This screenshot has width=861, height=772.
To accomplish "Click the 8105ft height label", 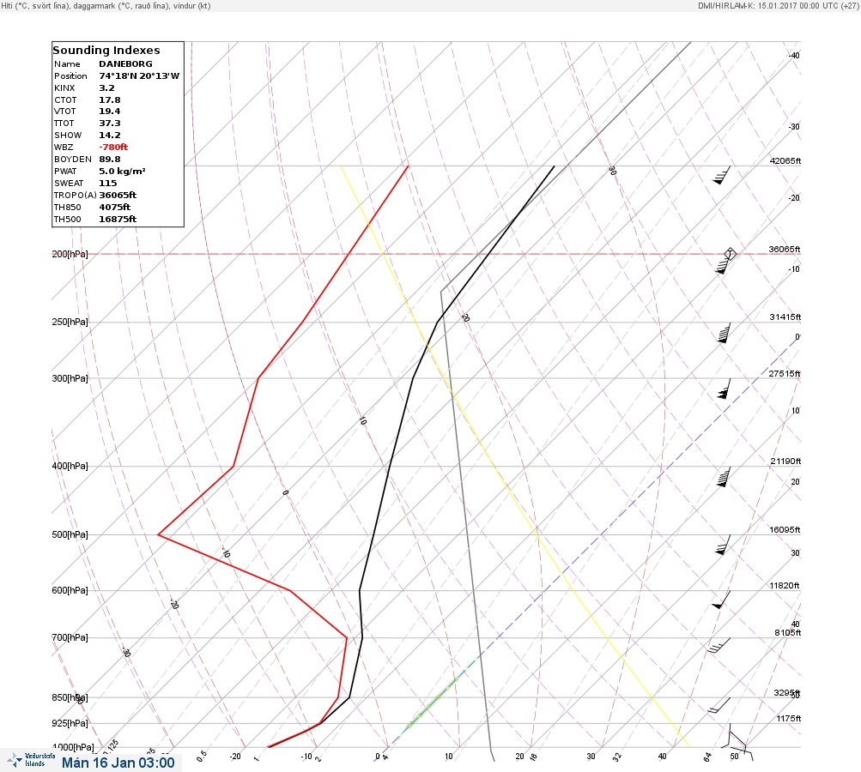I will (x=787, y=633).
